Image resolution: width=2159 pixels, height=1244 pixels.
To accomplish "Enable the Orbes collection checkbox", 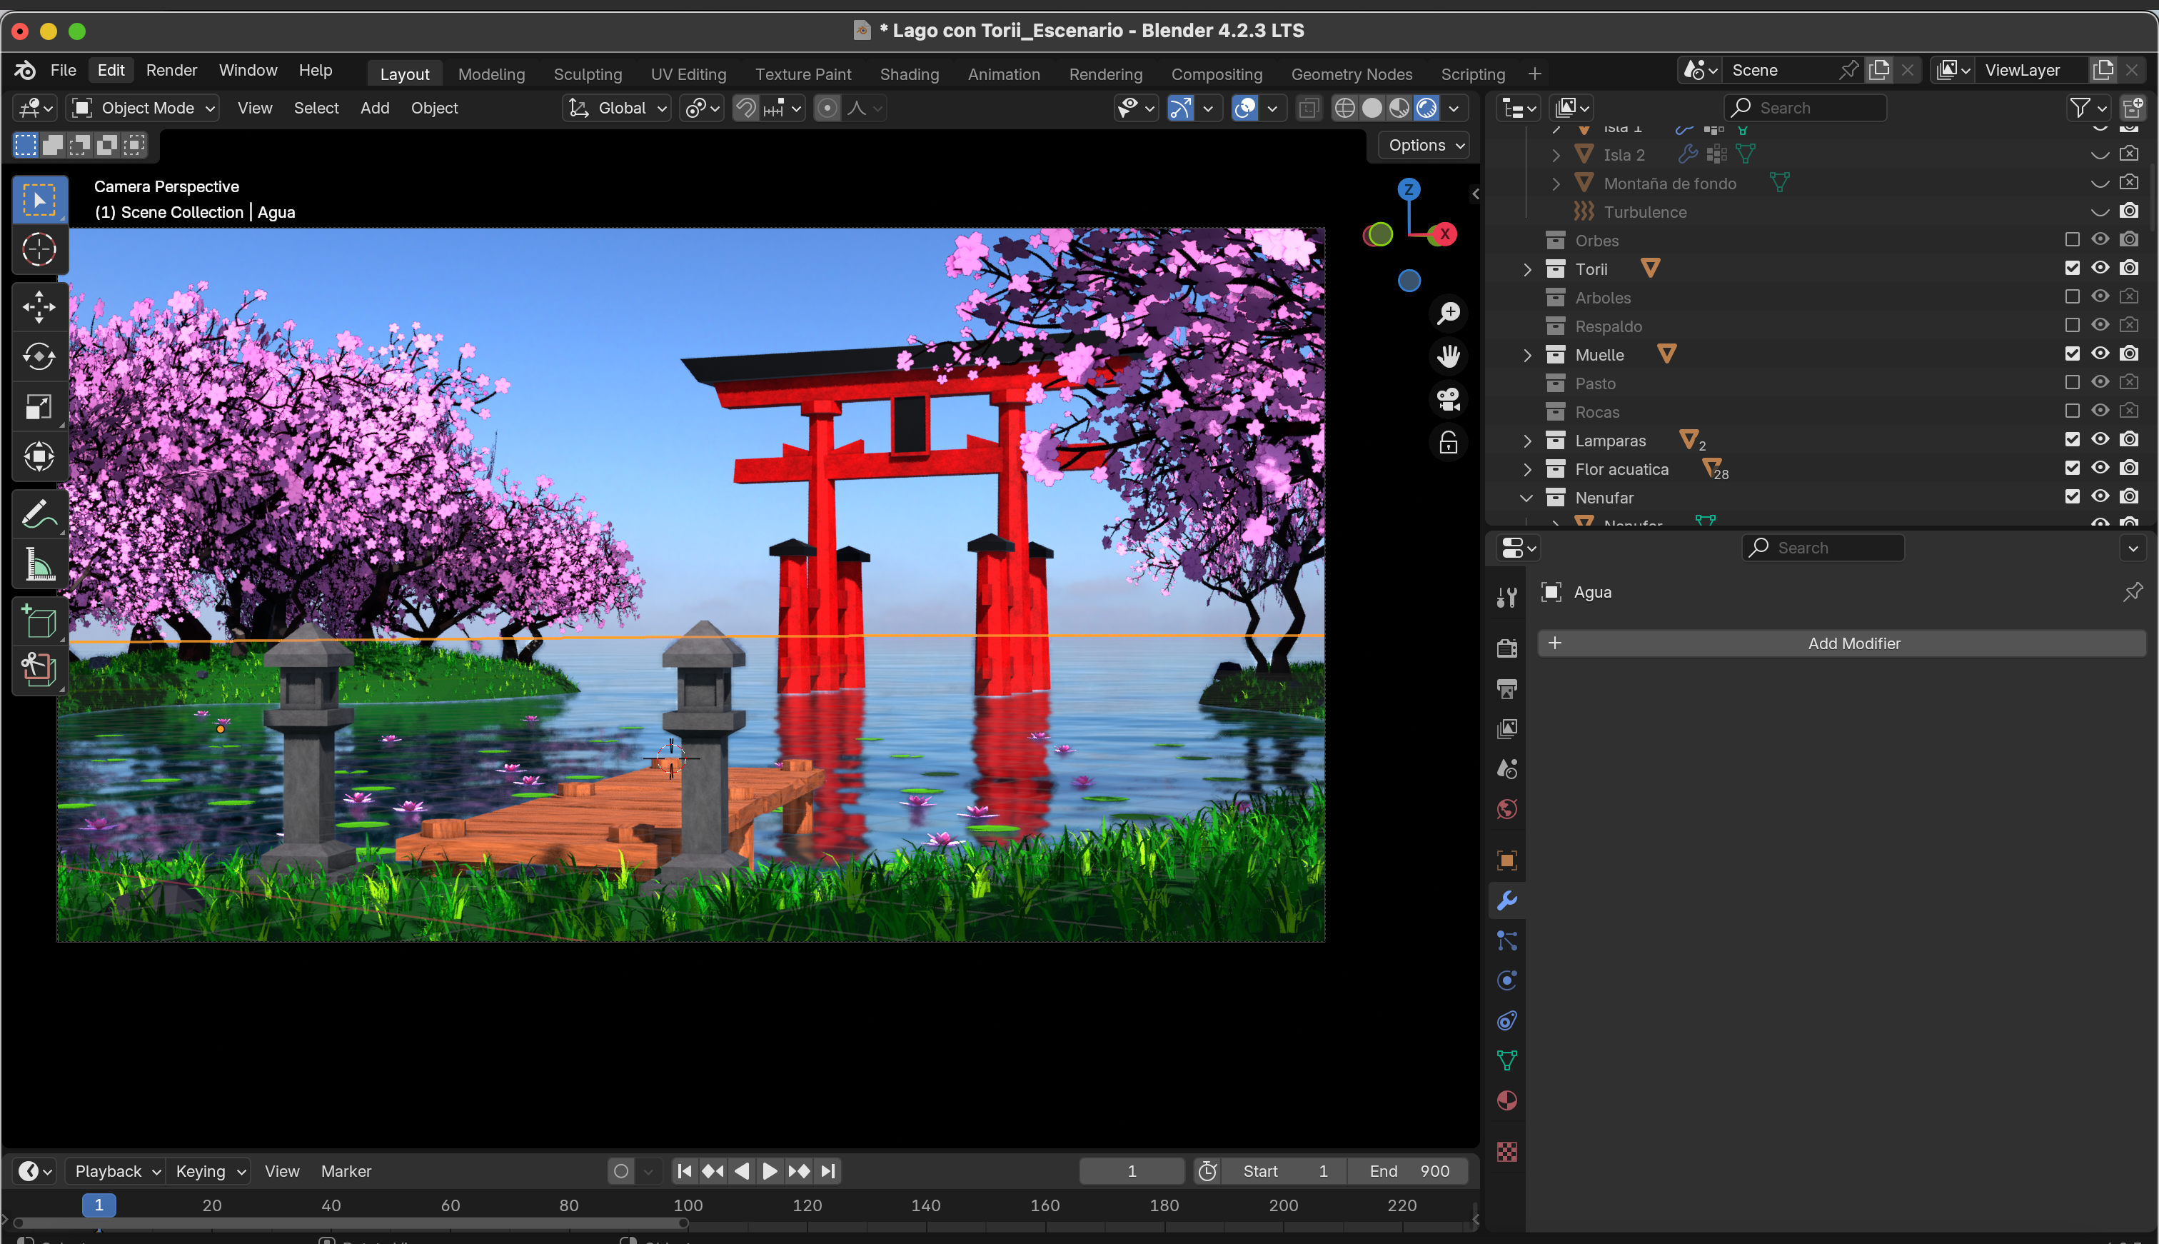I will (2072, 240).
